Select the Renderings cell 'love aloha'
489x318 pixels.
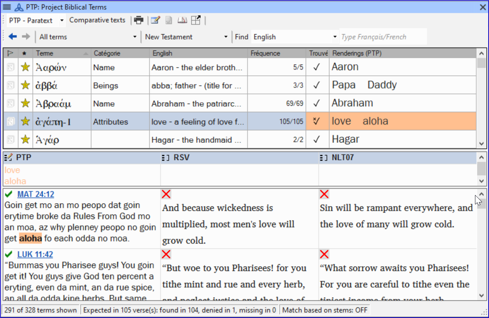403,121
